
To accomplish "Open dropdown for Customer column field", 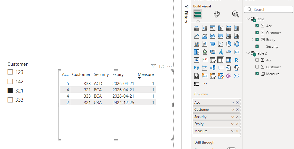I will (233, 110).
